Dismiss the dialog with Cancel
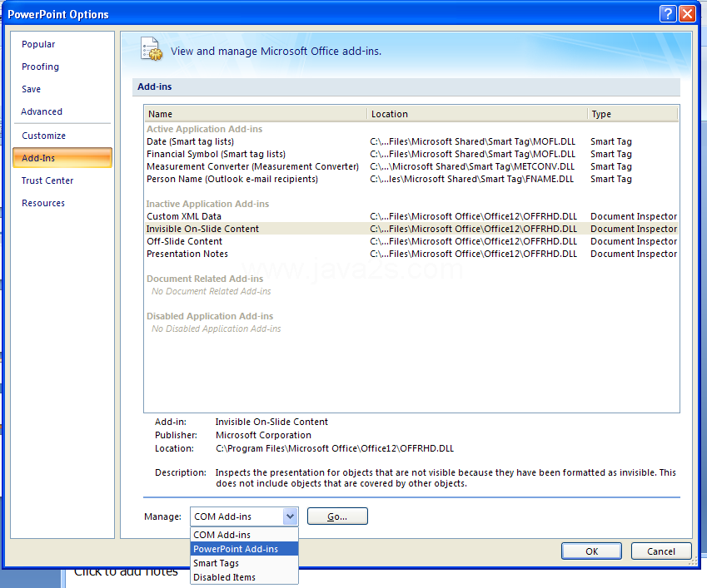Screen dimensions: 707x588 pos(661,551)
